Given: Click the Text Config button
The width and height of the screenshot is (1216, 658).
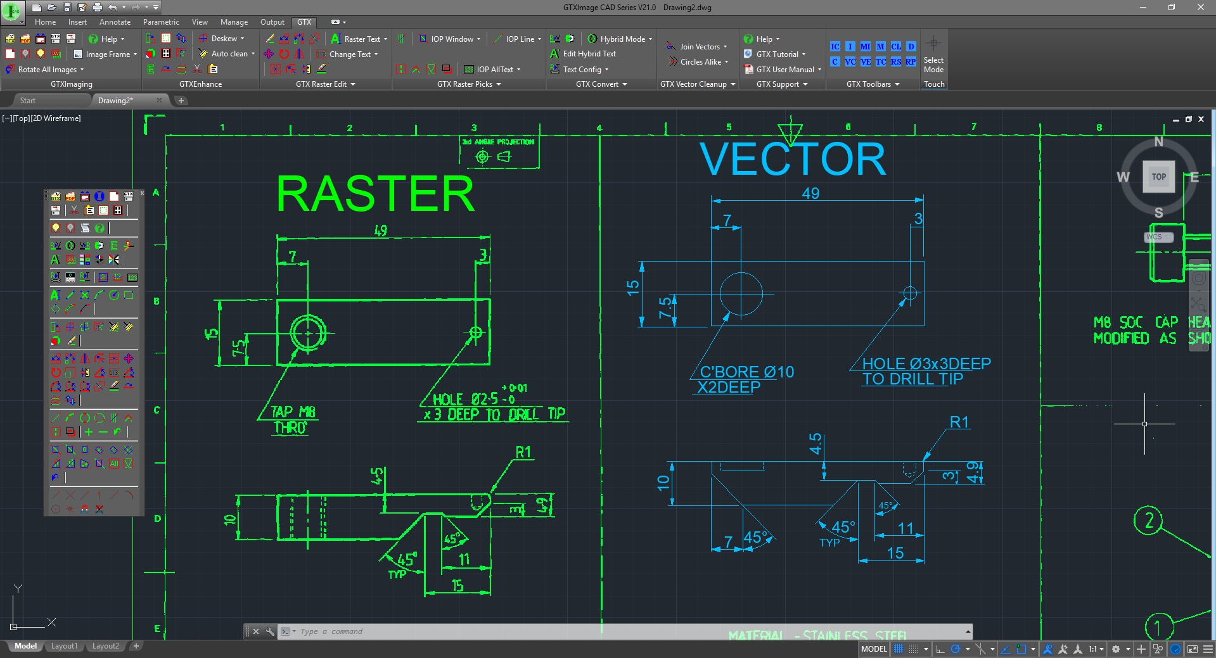Looking at the screenshot, I should click(x=579, y=70).
